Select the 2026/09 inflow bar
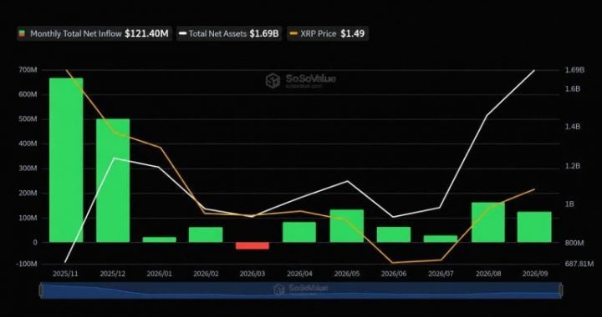 coord(534,227)
